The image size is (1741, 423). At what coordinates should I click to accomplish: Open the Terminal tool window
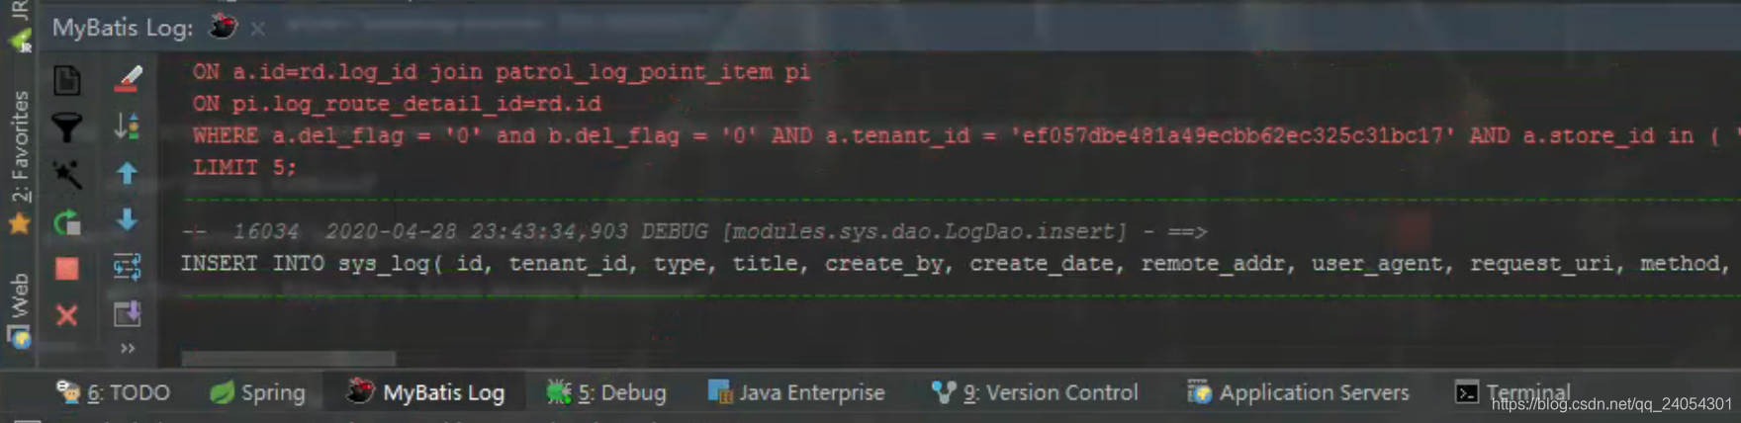(x=1512, y=392)
